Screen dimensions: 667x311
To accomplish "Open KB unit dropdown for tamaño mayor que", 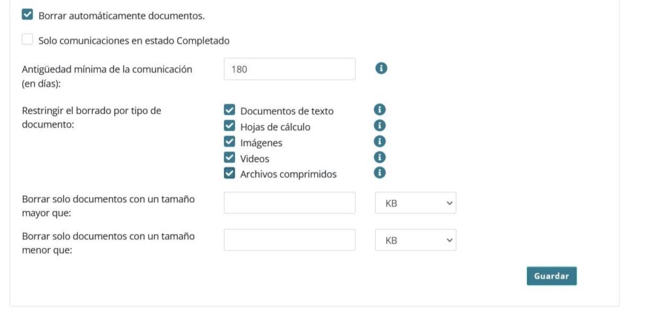I will tap(416, 202).
